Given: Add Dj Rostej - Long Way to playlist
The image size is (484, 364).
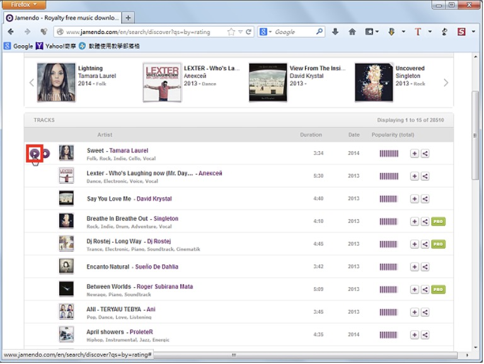Looking at the screenshot, I should (x=415, y=244).
